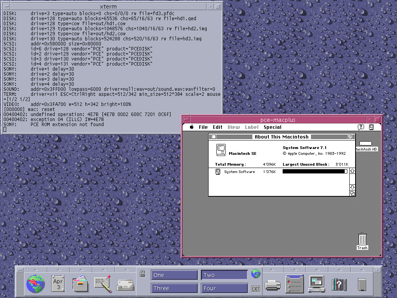Click the '1'076K' System Software memory size
397x298 pixels.
[269, 172]
